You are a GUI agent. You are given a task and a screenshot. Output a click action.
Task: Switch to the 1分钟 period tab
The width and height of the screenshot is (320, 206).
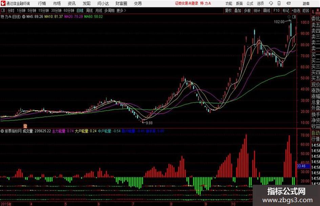(21, 10)
